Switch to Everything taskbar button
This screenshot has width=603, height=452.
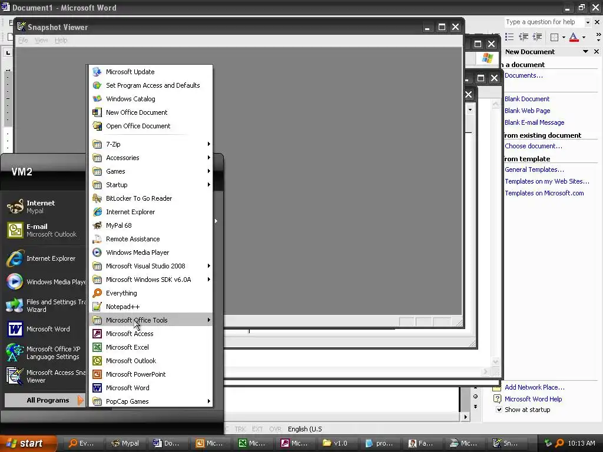pos(82,443)
